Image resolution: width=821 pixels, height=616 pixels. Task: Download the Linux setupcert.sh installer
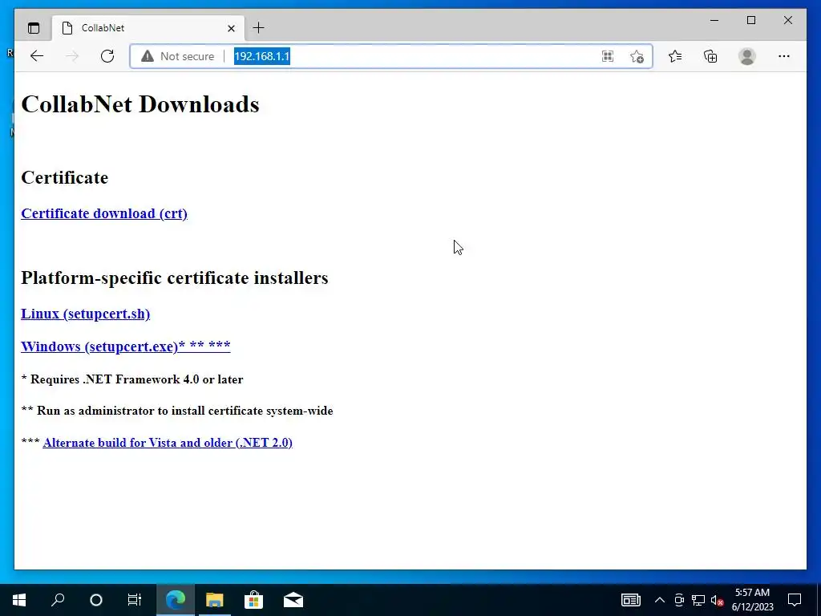pyautogui.click(x=85, y=314)
